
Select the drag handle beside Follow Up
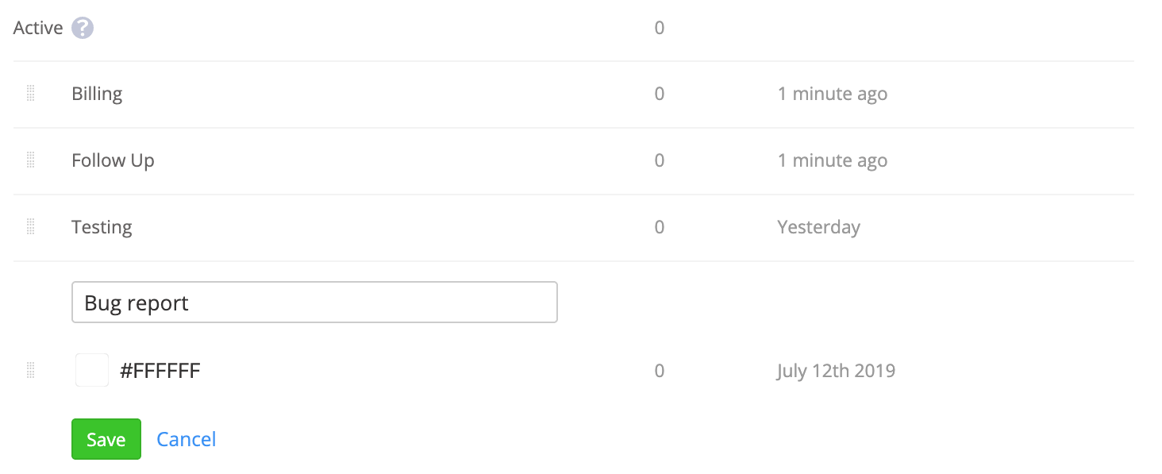tap(31, 160)
